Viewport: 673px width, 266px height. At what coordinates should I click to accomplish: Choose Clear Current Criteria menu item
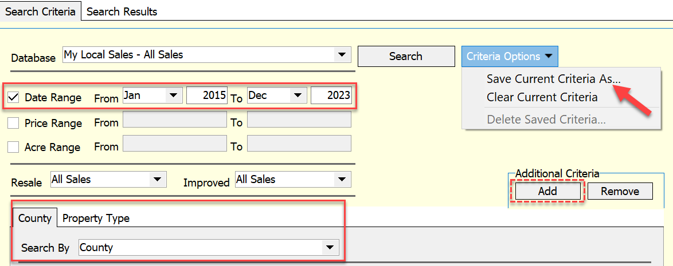542,97
